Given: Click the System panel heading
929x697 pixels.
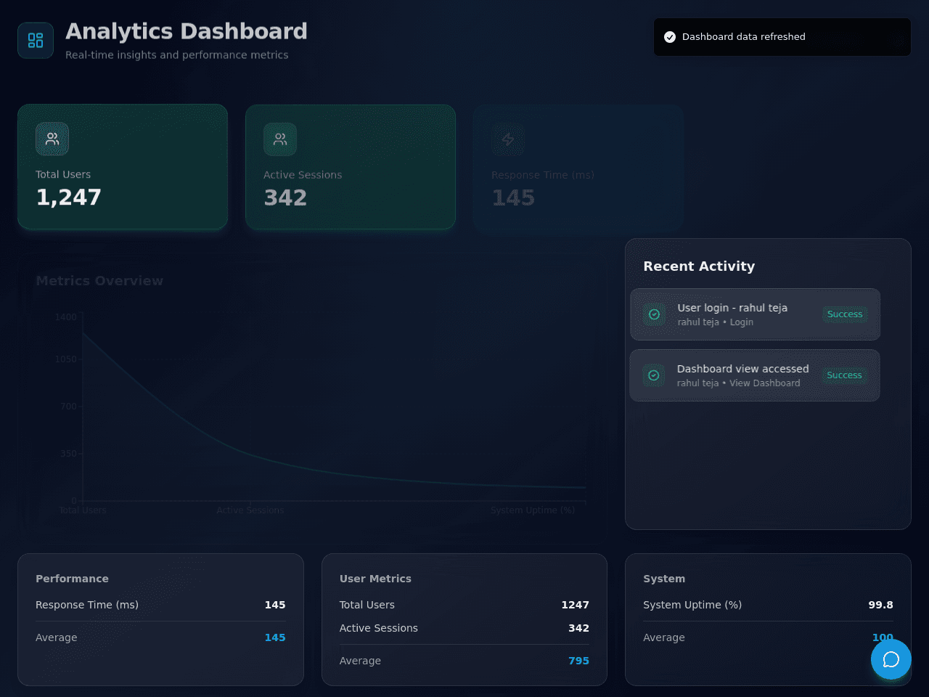Looking at the screenshot, I should pyautogui.click(x=664, y=579).
